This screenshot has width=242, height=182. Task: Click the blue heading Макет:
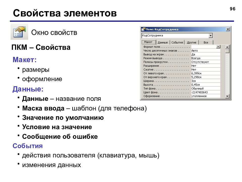click(24, 60)
